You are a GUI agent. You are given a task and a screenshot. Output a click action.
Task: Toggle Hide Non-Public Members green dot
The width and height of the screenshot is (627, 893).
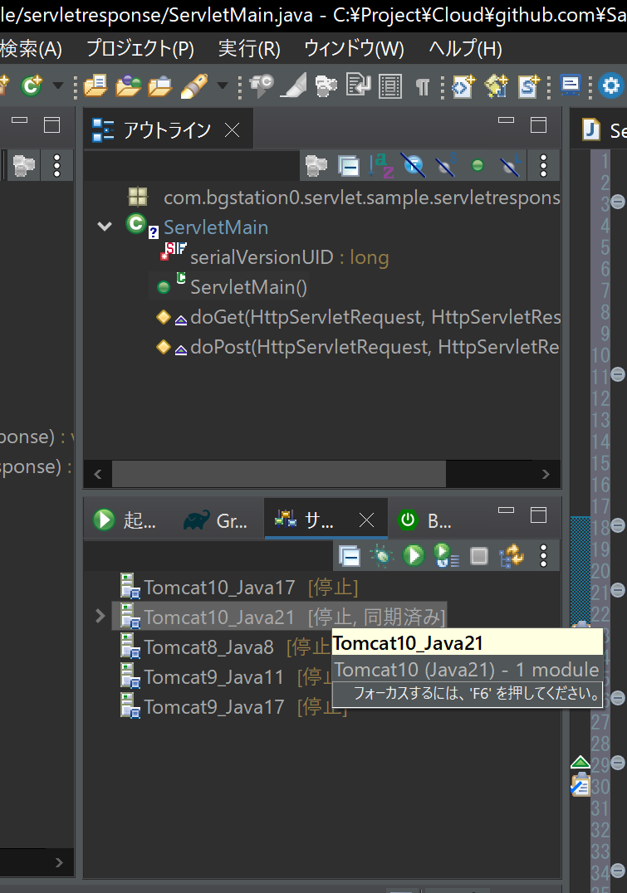click(478, 166)
